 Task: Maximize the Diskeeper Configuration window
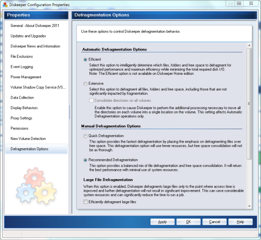coord(239,3)
